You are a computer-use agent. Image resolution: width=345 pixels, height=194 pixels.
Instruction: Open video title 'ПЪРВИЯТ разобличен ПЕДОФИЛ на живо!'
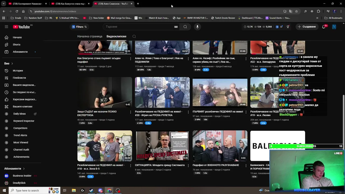coord(218,112)
